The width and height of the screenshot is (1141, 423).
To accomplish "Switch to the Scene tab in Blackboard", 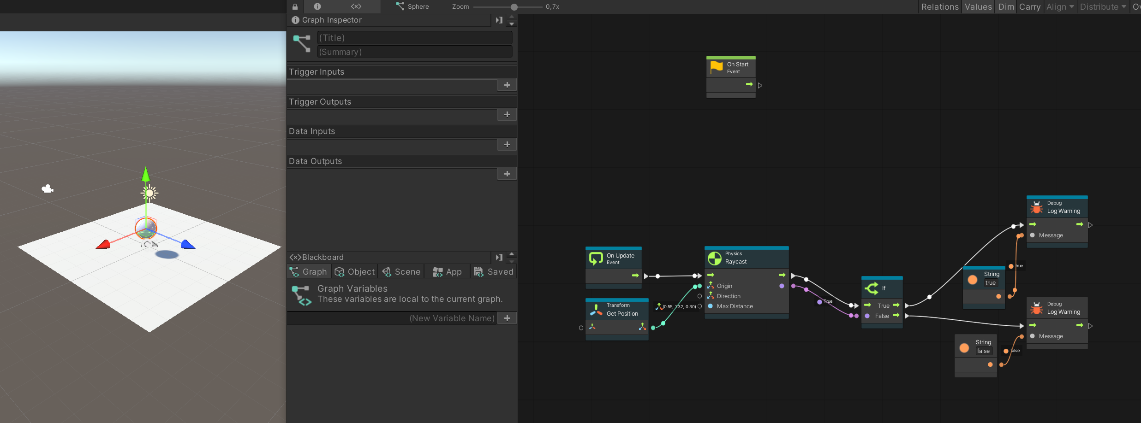I will pyautogui.click(x=400, y=271).
